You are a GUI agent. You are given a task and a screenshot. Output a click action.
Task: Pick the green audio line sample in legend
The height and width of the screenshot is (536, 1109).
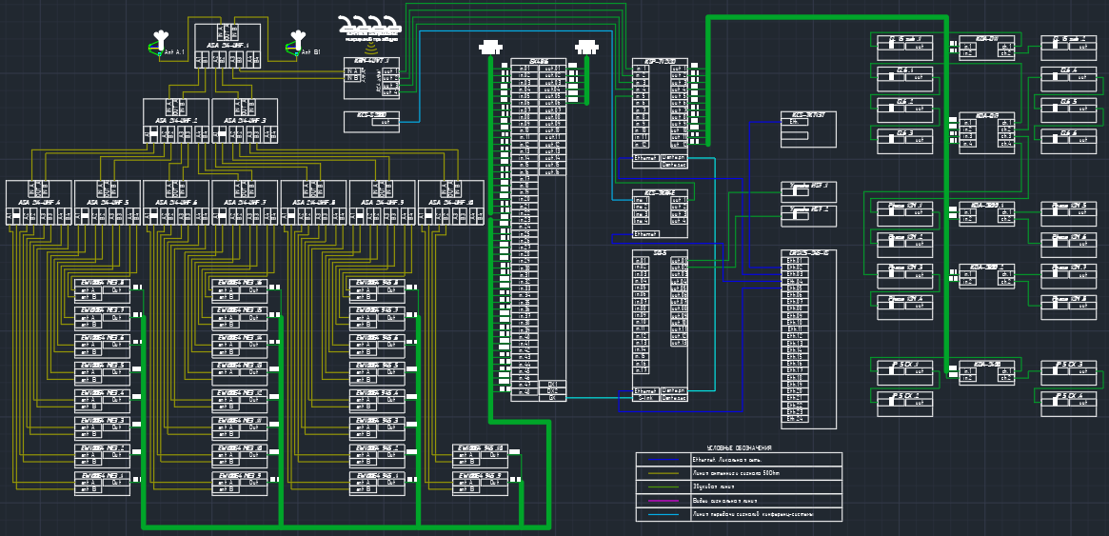click(x=663, y=486)
